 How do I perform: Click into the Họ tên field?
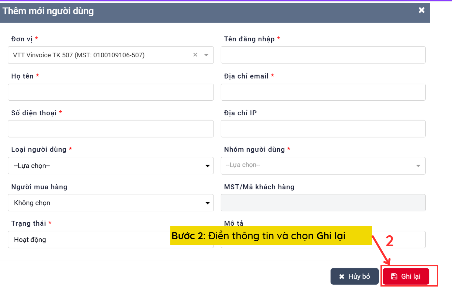pyautogui.click(x=111, y=92)
